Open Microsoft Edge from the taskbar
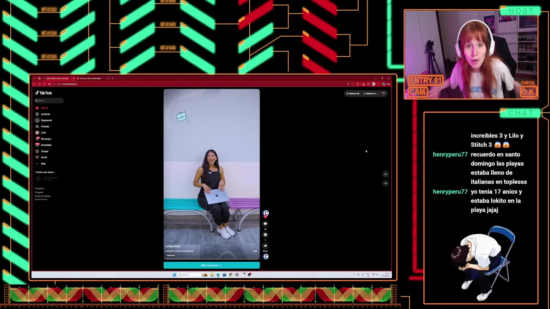The image size is (550, 309). [218, 275]
